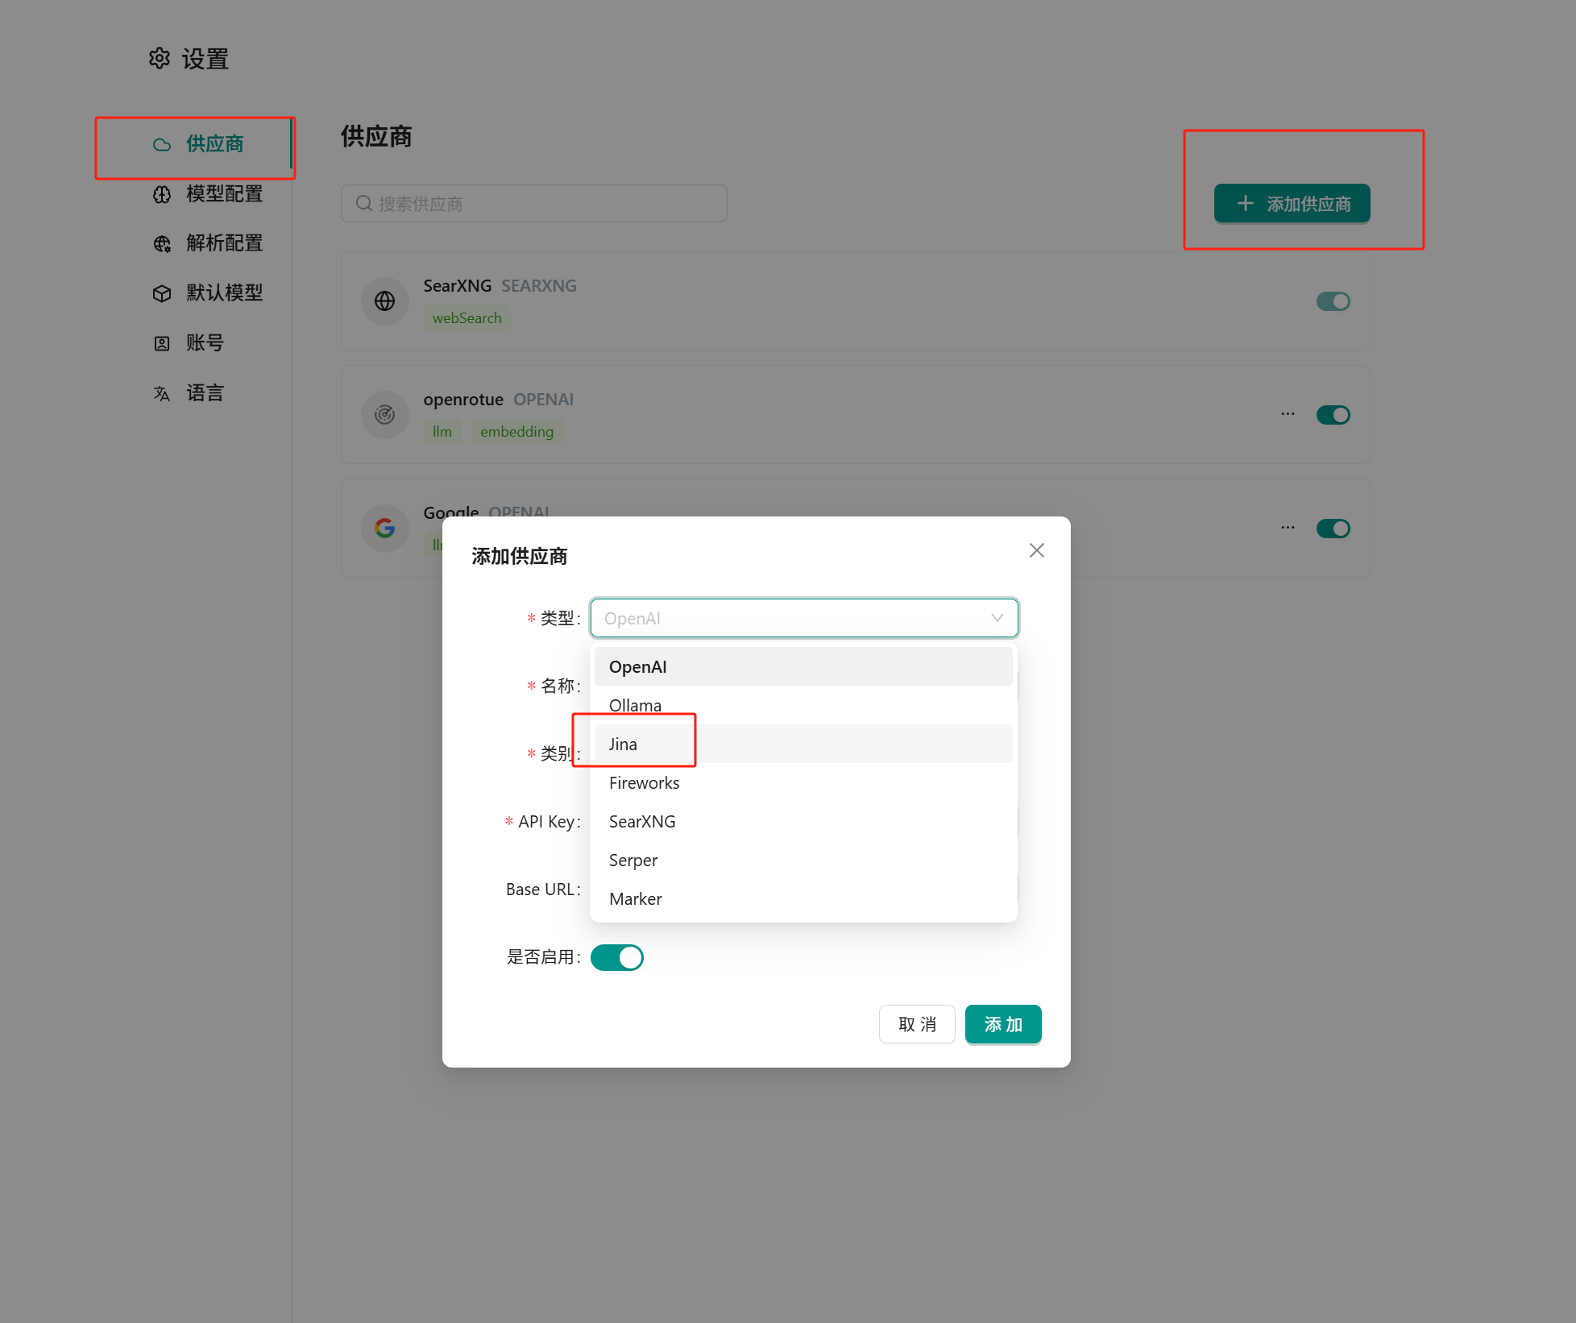The image size is (1576, 1323).
Task: Click the Google logo provider icon
Action: [385, 529]
